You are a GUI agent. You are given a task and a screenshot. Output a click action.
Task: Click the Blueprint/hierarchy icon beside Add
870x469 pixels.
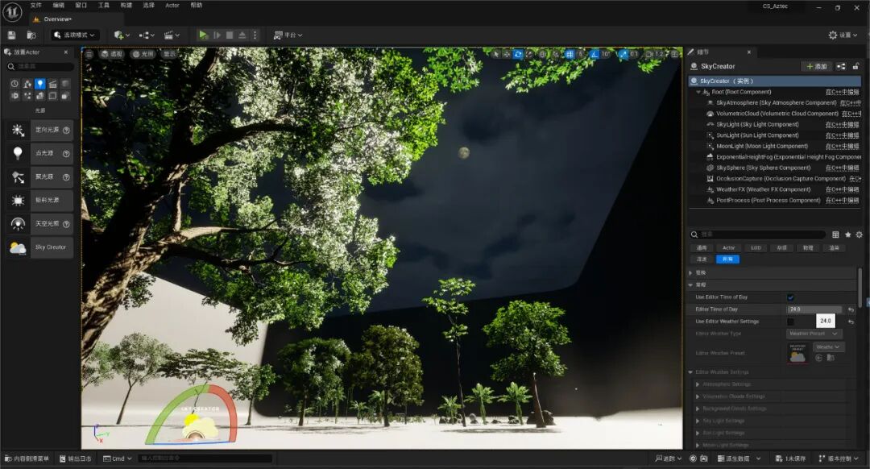coord(841,66)
